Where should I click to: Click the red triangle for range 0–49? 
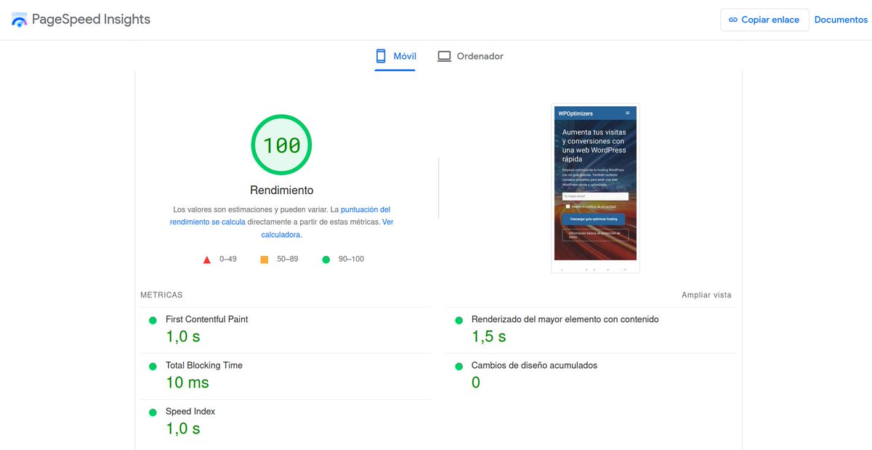206,259
